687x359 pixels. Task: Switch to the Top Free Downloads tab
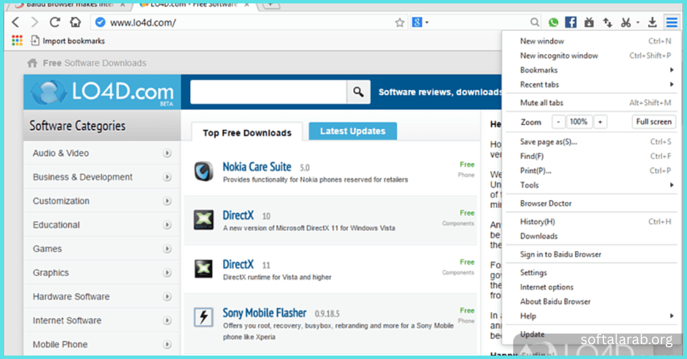tap(247, 133)
